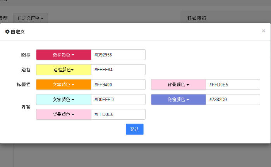Viewport: 271px width, 167px height.
Task: Open the 自定义区块 type dropdown
Action: [31, 18]
